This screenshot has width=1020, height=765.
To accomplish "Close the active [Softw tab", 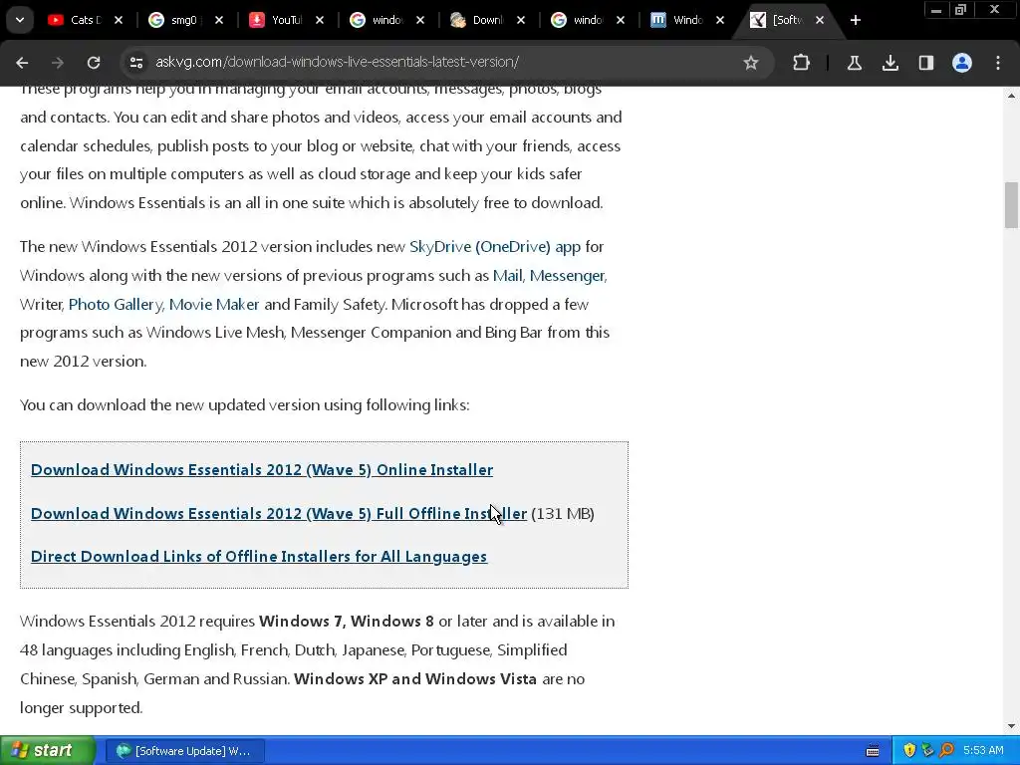I will click(820, 20).
